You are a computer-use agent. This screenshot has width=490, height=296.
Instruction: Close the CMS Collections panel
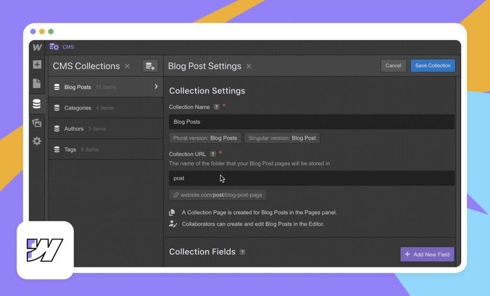click(127, 66)
